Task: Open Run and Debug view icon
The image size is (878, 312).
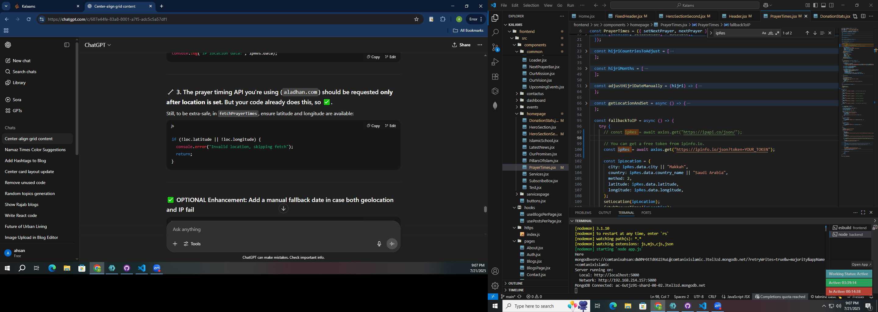Action: click(x=495, y=62)
